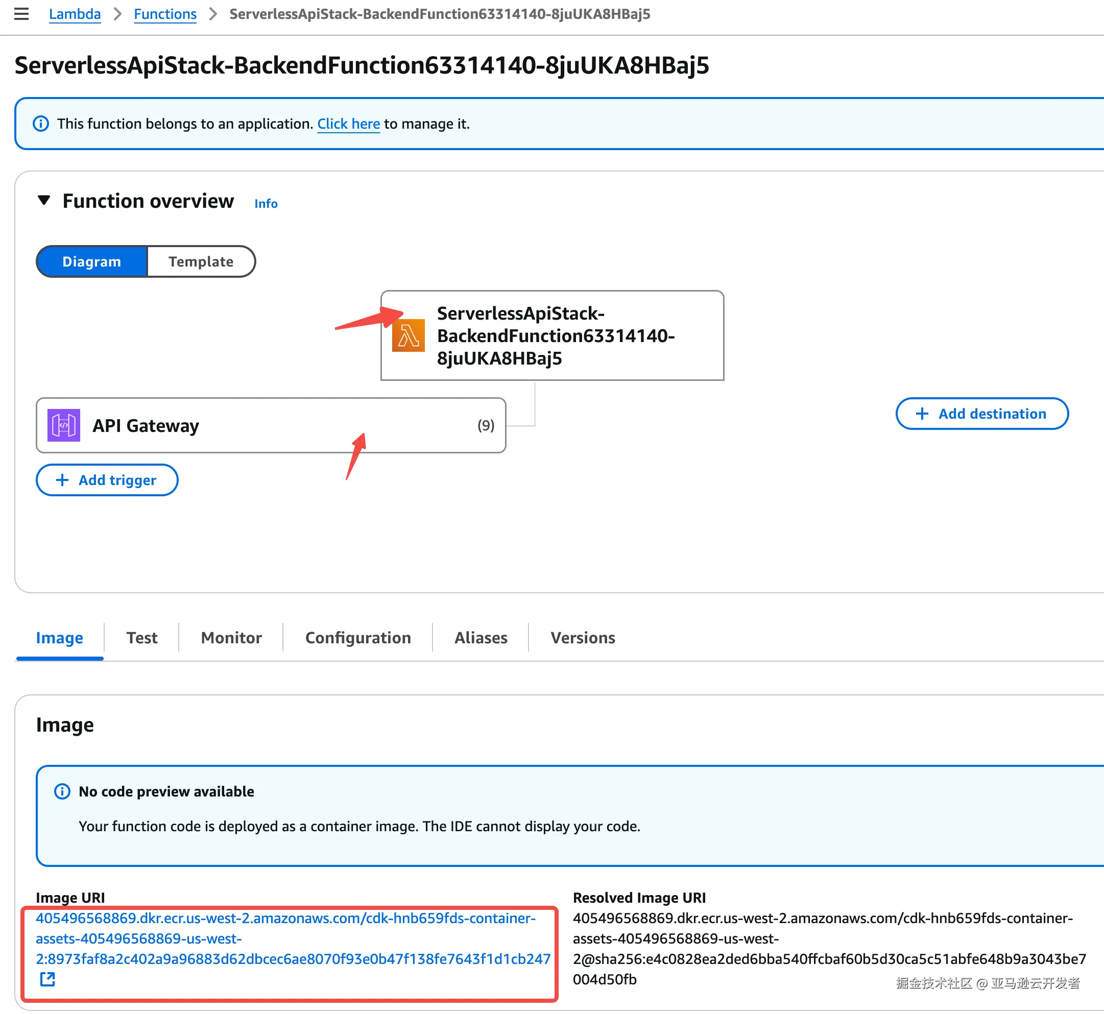Viewport: 1104px width, 1014px height.
Task: Click plus icon on Add destination
Action: tap(922, 414)
